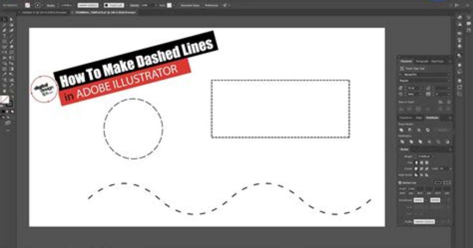This screenshot has width=473, height=248.
Task: Click the miter Limit field in Stroke panel
Action: tap(444, 169)
